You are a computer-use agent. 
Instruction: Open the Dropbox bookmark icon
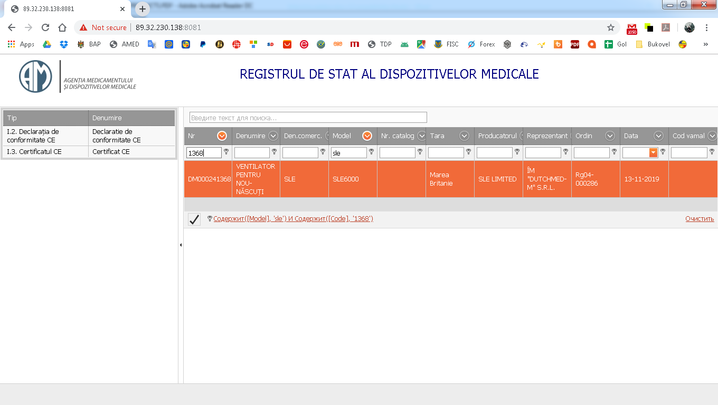pos(64,44)
